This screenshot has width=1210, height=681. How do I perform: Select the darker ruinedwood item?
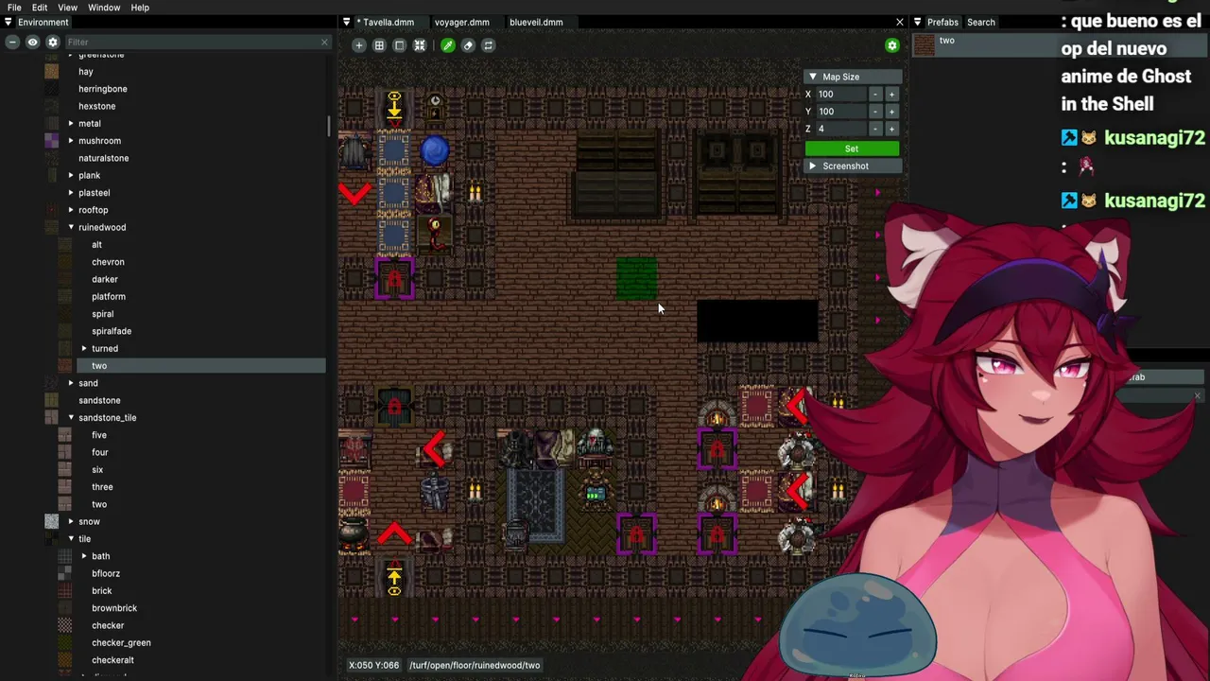pyautogui.click(x=105, y=279)
